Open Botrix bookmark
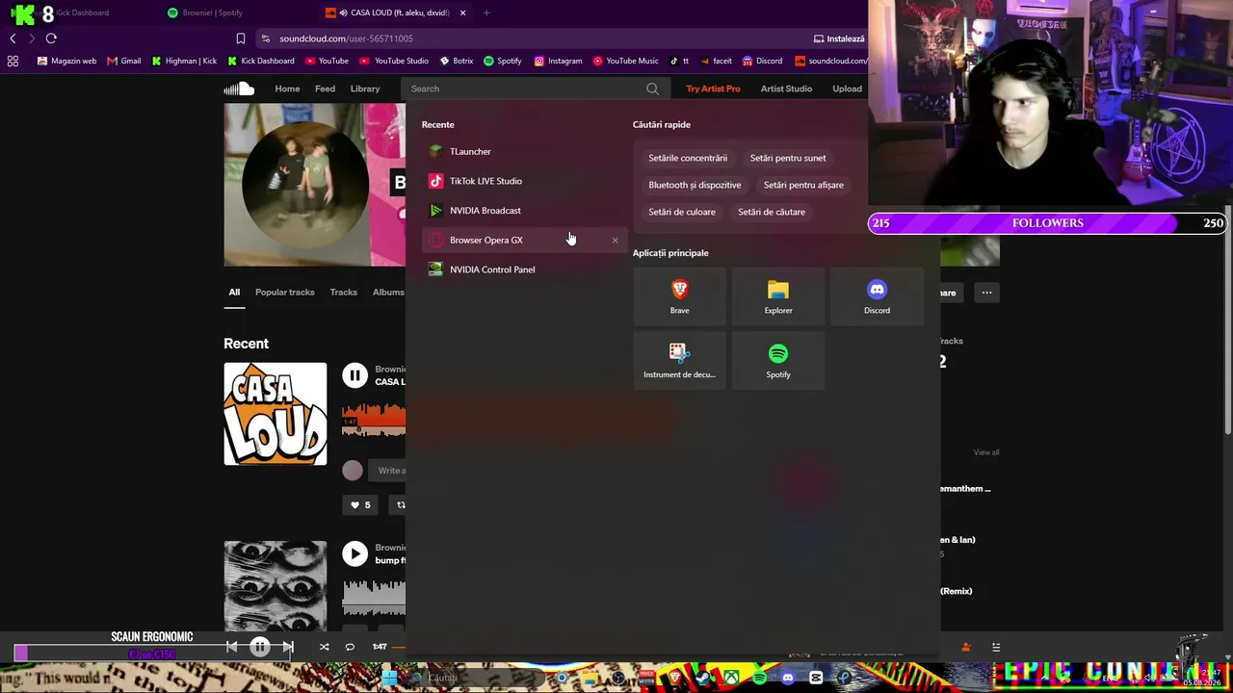The width and height of the screenshot is (1233, 693). point(457,61)
